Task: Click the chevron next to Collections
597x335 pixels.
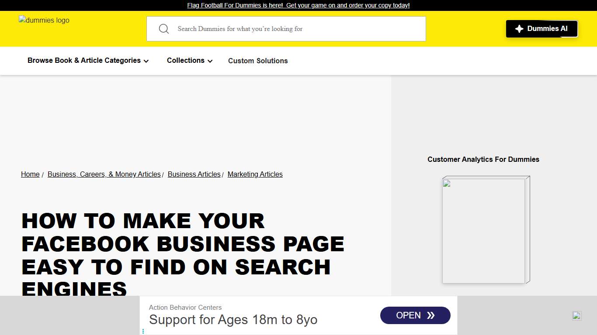Action: [x=210, y=61]
